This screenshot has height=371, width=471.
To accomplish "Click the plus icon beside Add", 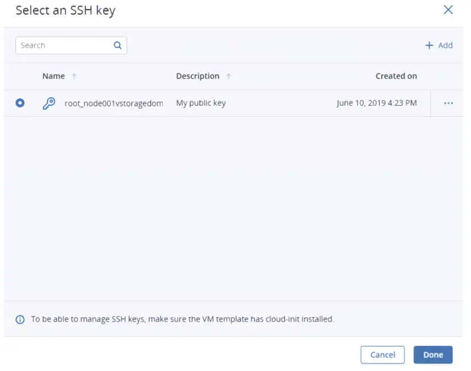I will (x=429, y=45).
